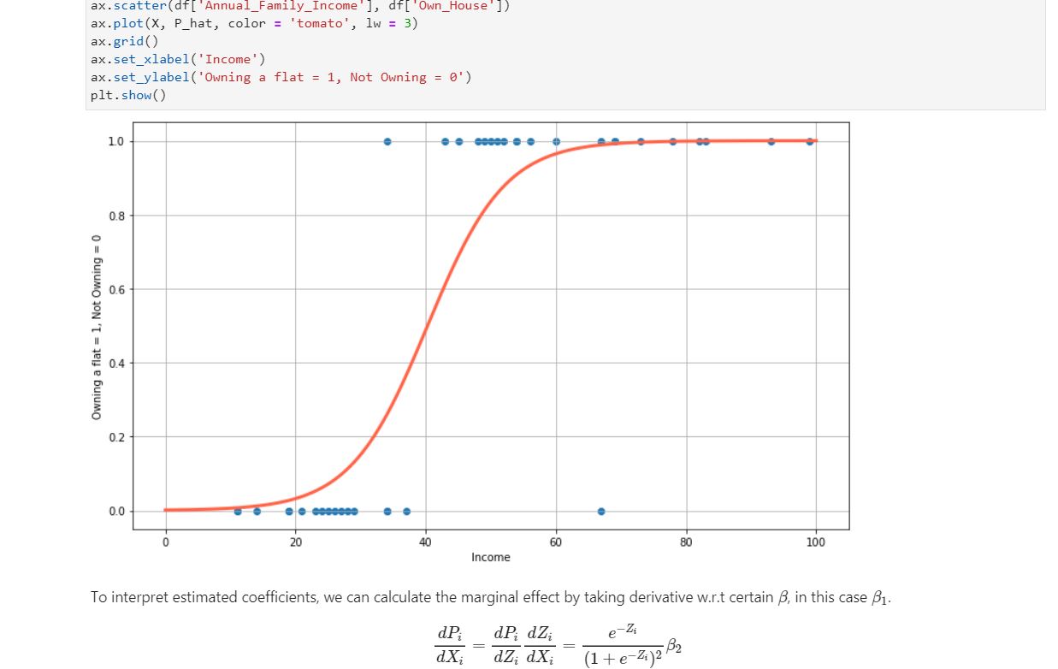
Task: Click the 40 tick label on x-axis
Action: 426,542
